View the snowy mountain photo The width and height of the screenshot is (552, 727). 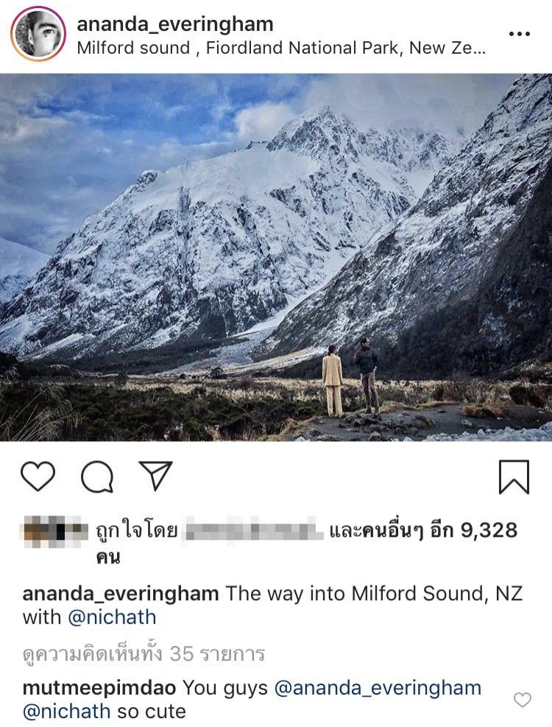pyautogui.click(x=276, y=257)
